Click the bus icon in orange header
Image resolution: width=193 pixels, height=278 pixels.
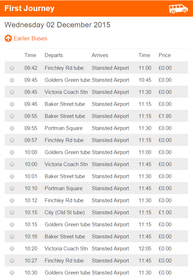[x=178, y=9]
